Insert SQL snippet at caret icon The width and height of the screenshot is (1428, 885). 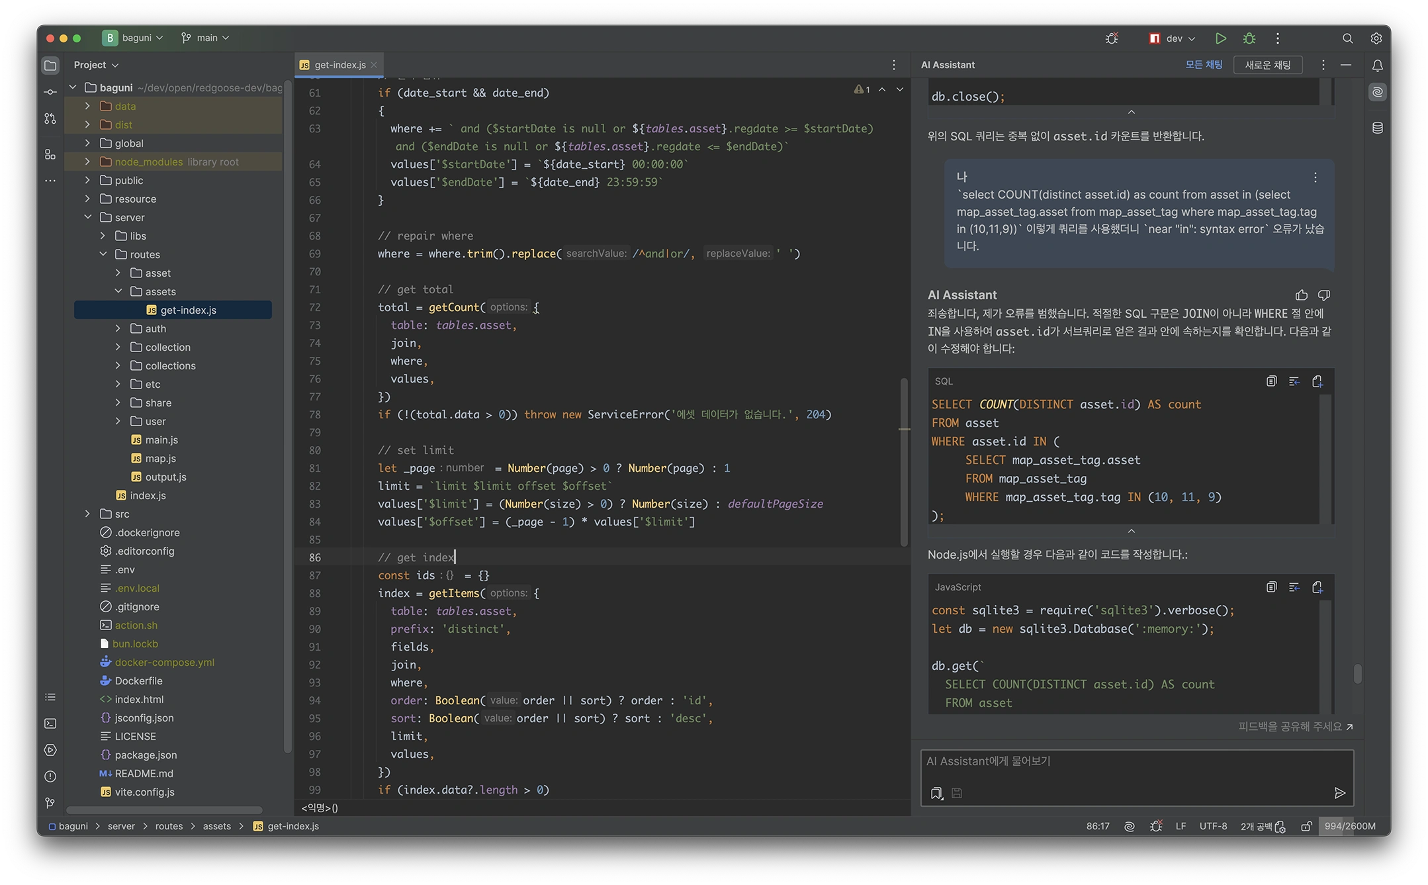1294,381
